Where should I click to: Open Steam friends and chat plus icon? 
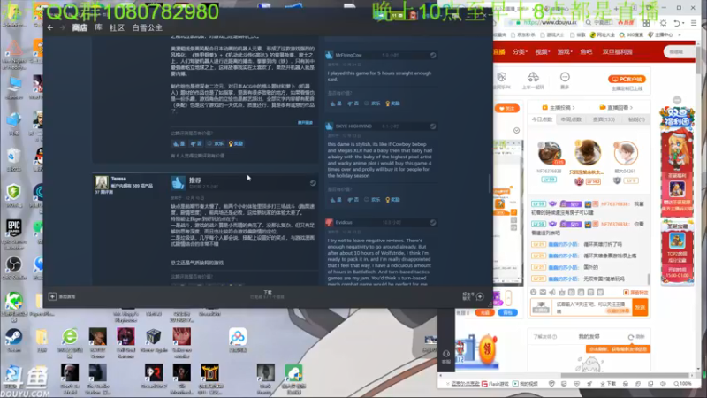tap(480, 296)
